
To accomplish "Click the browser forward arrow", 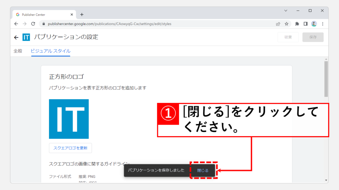I will coord(24,24).
